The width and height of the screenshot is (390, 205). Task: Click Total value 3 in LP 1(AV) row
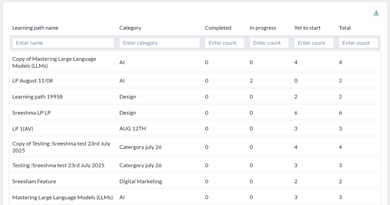[340, 129]
